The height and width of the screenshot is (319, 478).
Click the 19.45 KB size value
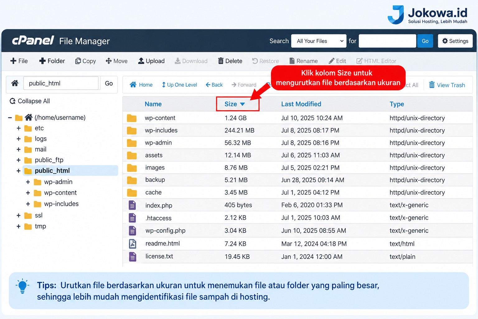(x=237, y=257)
